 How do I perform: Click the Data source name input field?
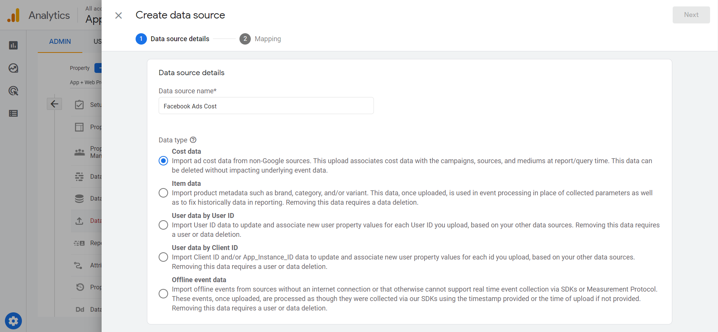pos(266,106)
